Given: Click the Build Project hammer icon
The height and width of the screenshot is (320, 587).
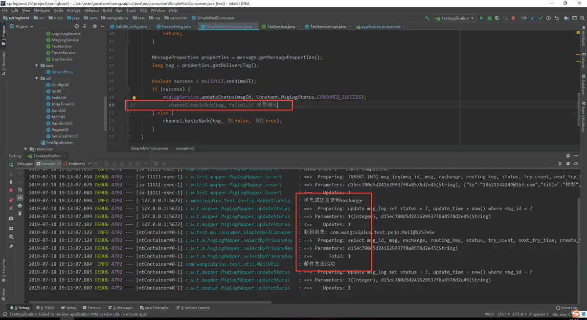Looking at the screenshot, I should point(427,18).
